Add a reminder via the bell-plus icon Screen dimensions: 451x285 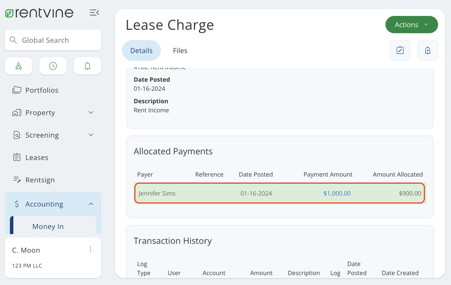tap(427, 51)
